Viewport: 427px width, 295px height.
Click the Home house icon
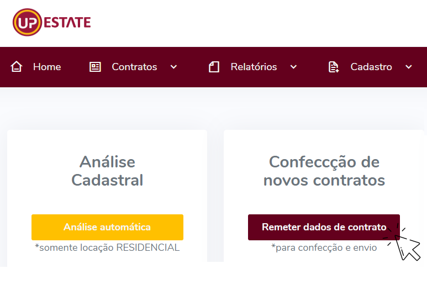click(17, 67)
